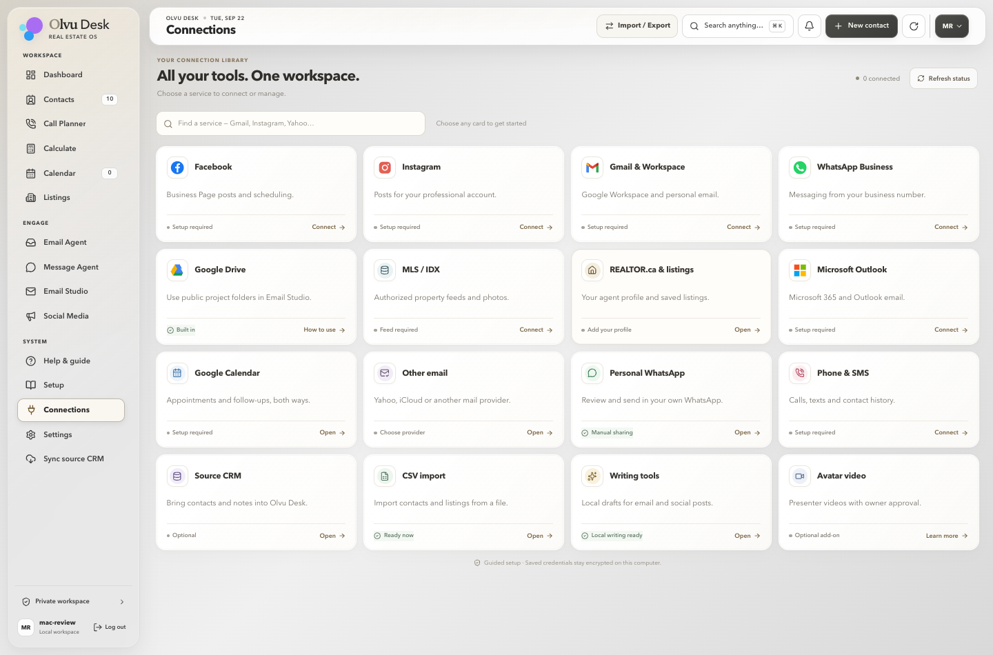Go to Setup in the sidebar
Viewport: 993px width, 655px height.
coord(71,385)
